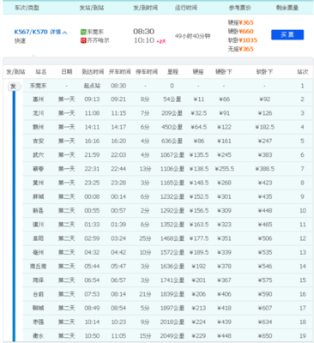Viewport: 314px width, 343px height.
Task: Click the ¥650 soft sleeper price cell
Action: coord(265,336)
